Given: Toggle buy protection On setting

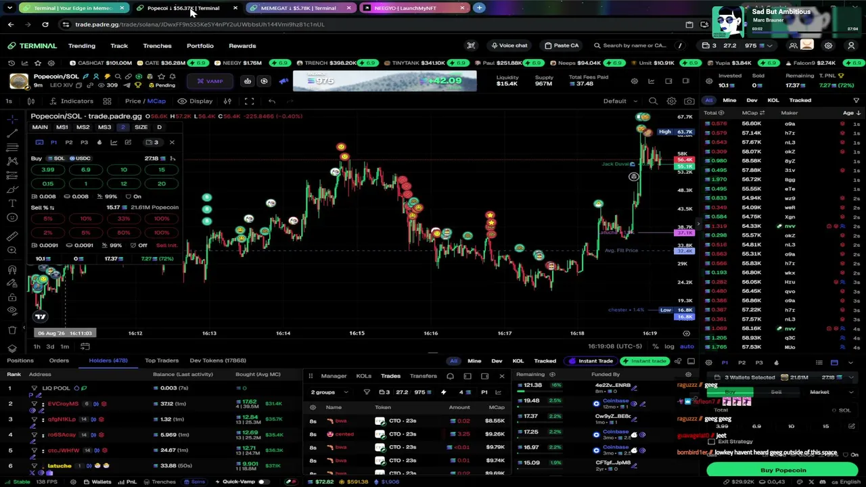Looking at the screenshot, I should point(133,197).
